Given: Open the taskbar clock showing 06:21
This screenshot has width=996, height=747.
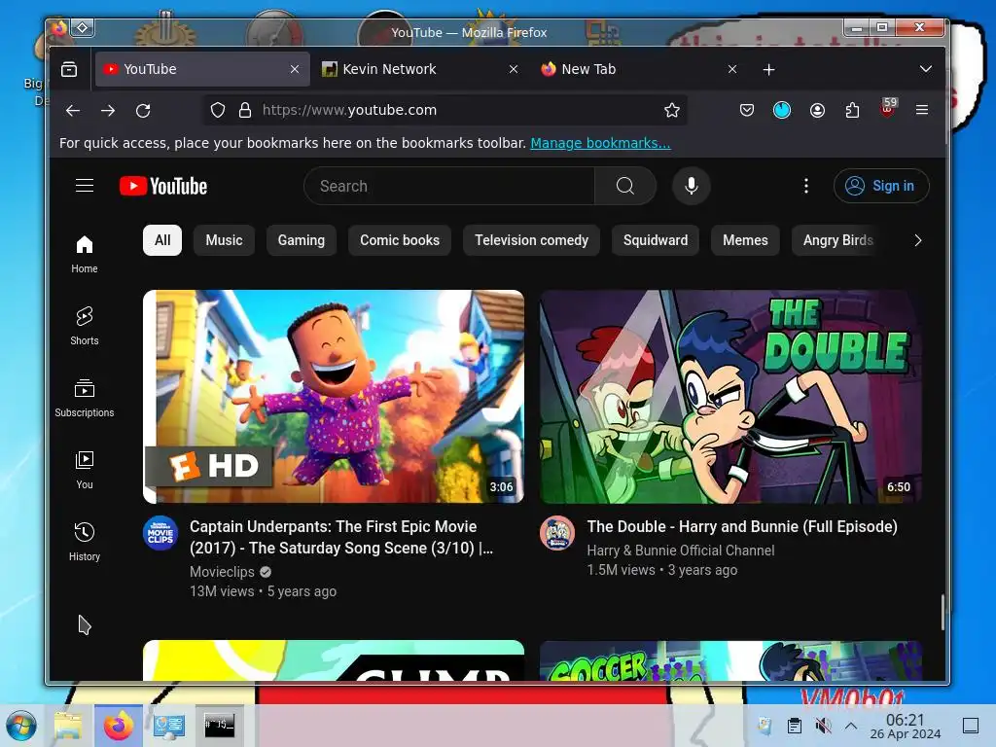Looking at the screenshot, I should [906, 726].
